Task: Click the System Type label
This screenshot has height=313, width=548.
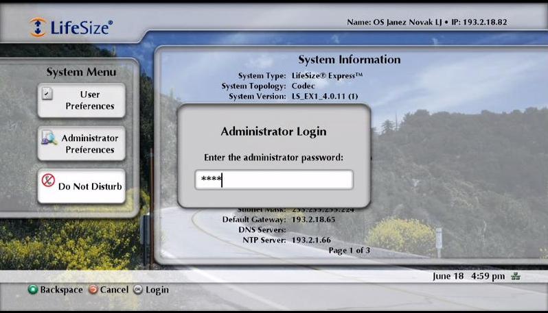Action: click(262, 75)
